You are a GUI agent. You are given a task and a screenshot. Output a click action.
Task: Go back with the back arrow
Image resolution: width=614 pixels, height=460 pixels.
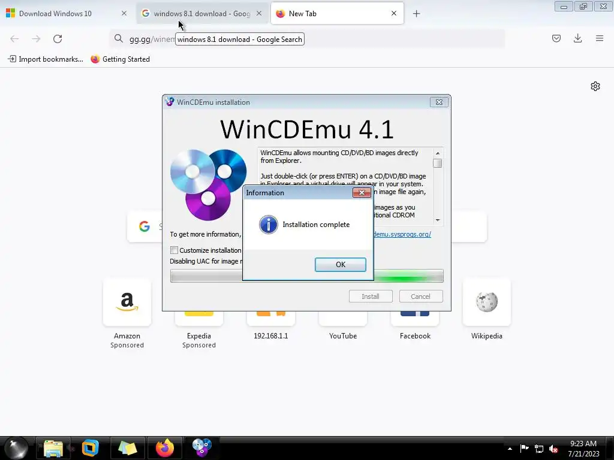coord(14,39)
